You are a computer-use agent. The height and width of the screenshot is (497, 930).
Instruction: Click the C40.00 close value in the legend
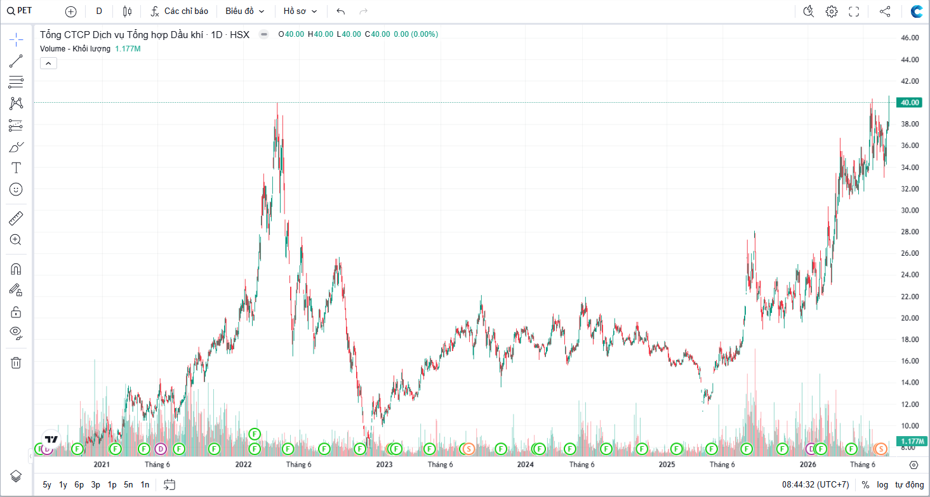(377, 34)
